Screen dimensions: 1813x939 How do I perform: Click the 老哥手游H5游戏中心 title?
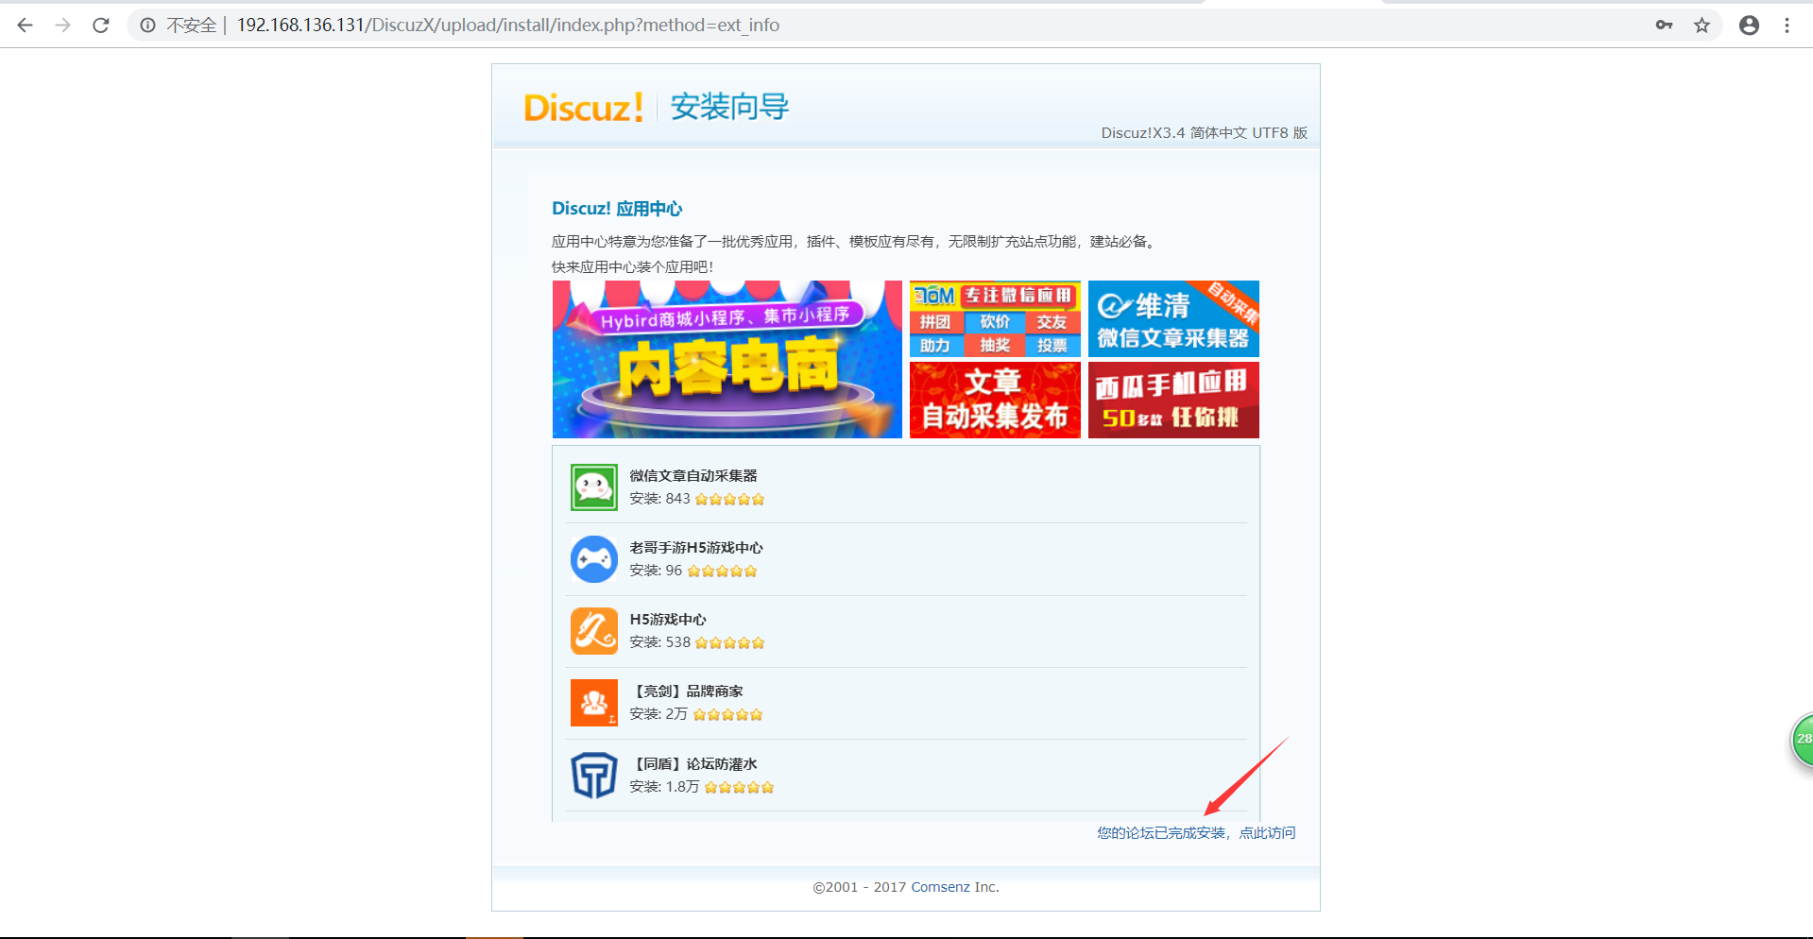[696, 548]
